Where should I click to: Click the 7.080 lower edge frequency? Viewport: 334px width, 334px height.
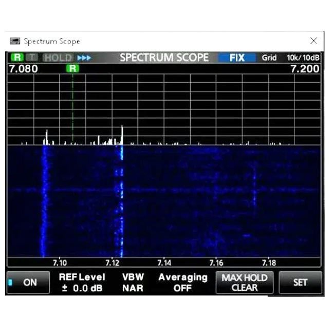click(23, 69)
